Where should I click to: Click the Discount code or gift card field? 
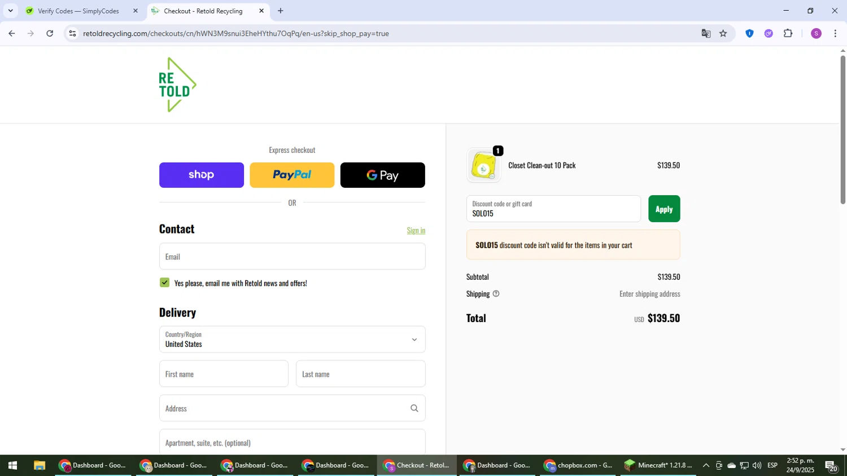(553, 209)
